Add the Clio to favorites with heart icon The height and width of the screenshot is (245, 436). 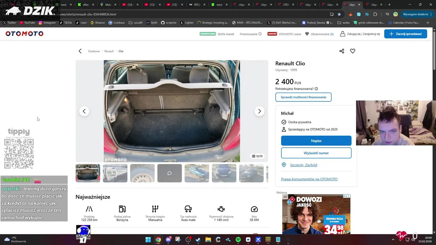pos(353,51)
